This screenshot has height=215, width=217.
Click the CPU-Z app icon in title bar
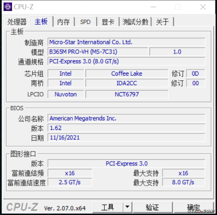click(8, 7)
